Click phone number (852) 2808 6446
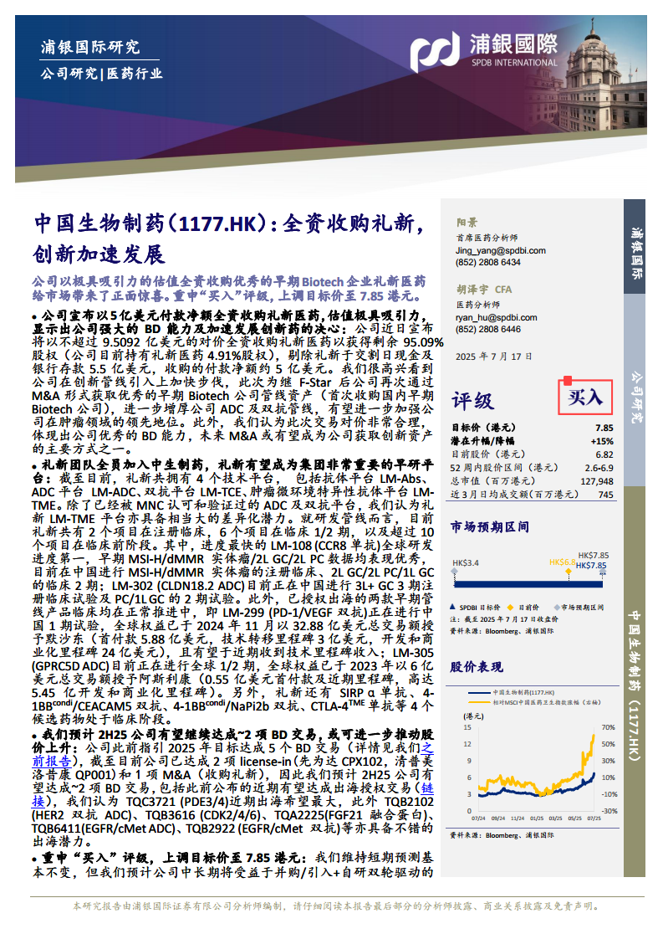Image resolution: width=663 pixels, height=939 pixels. point(487,330)
